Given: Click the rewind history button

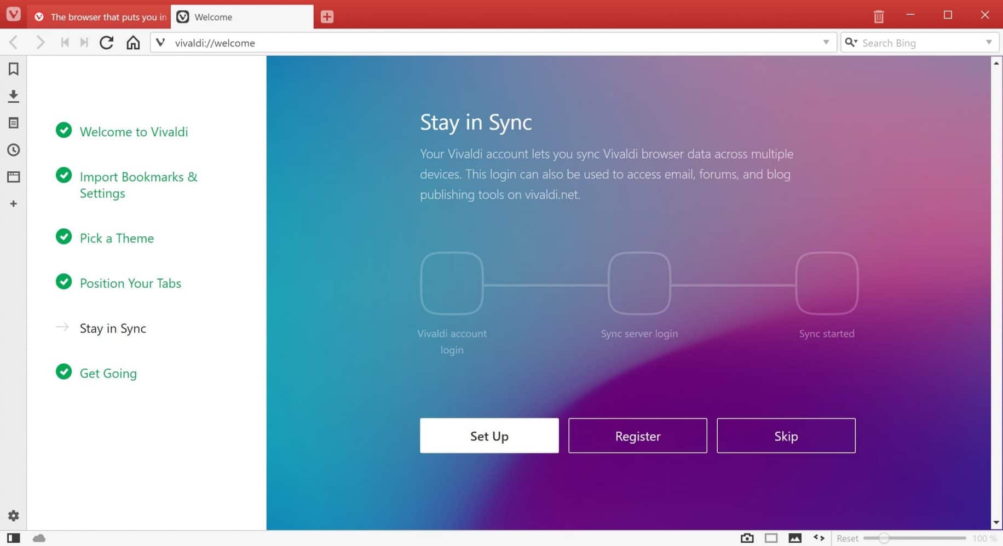Looking at the screenshot, I should pos(65,43).
